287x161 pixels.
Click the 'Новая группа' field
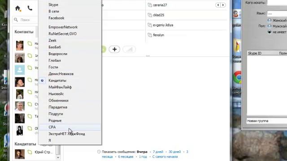267,121
